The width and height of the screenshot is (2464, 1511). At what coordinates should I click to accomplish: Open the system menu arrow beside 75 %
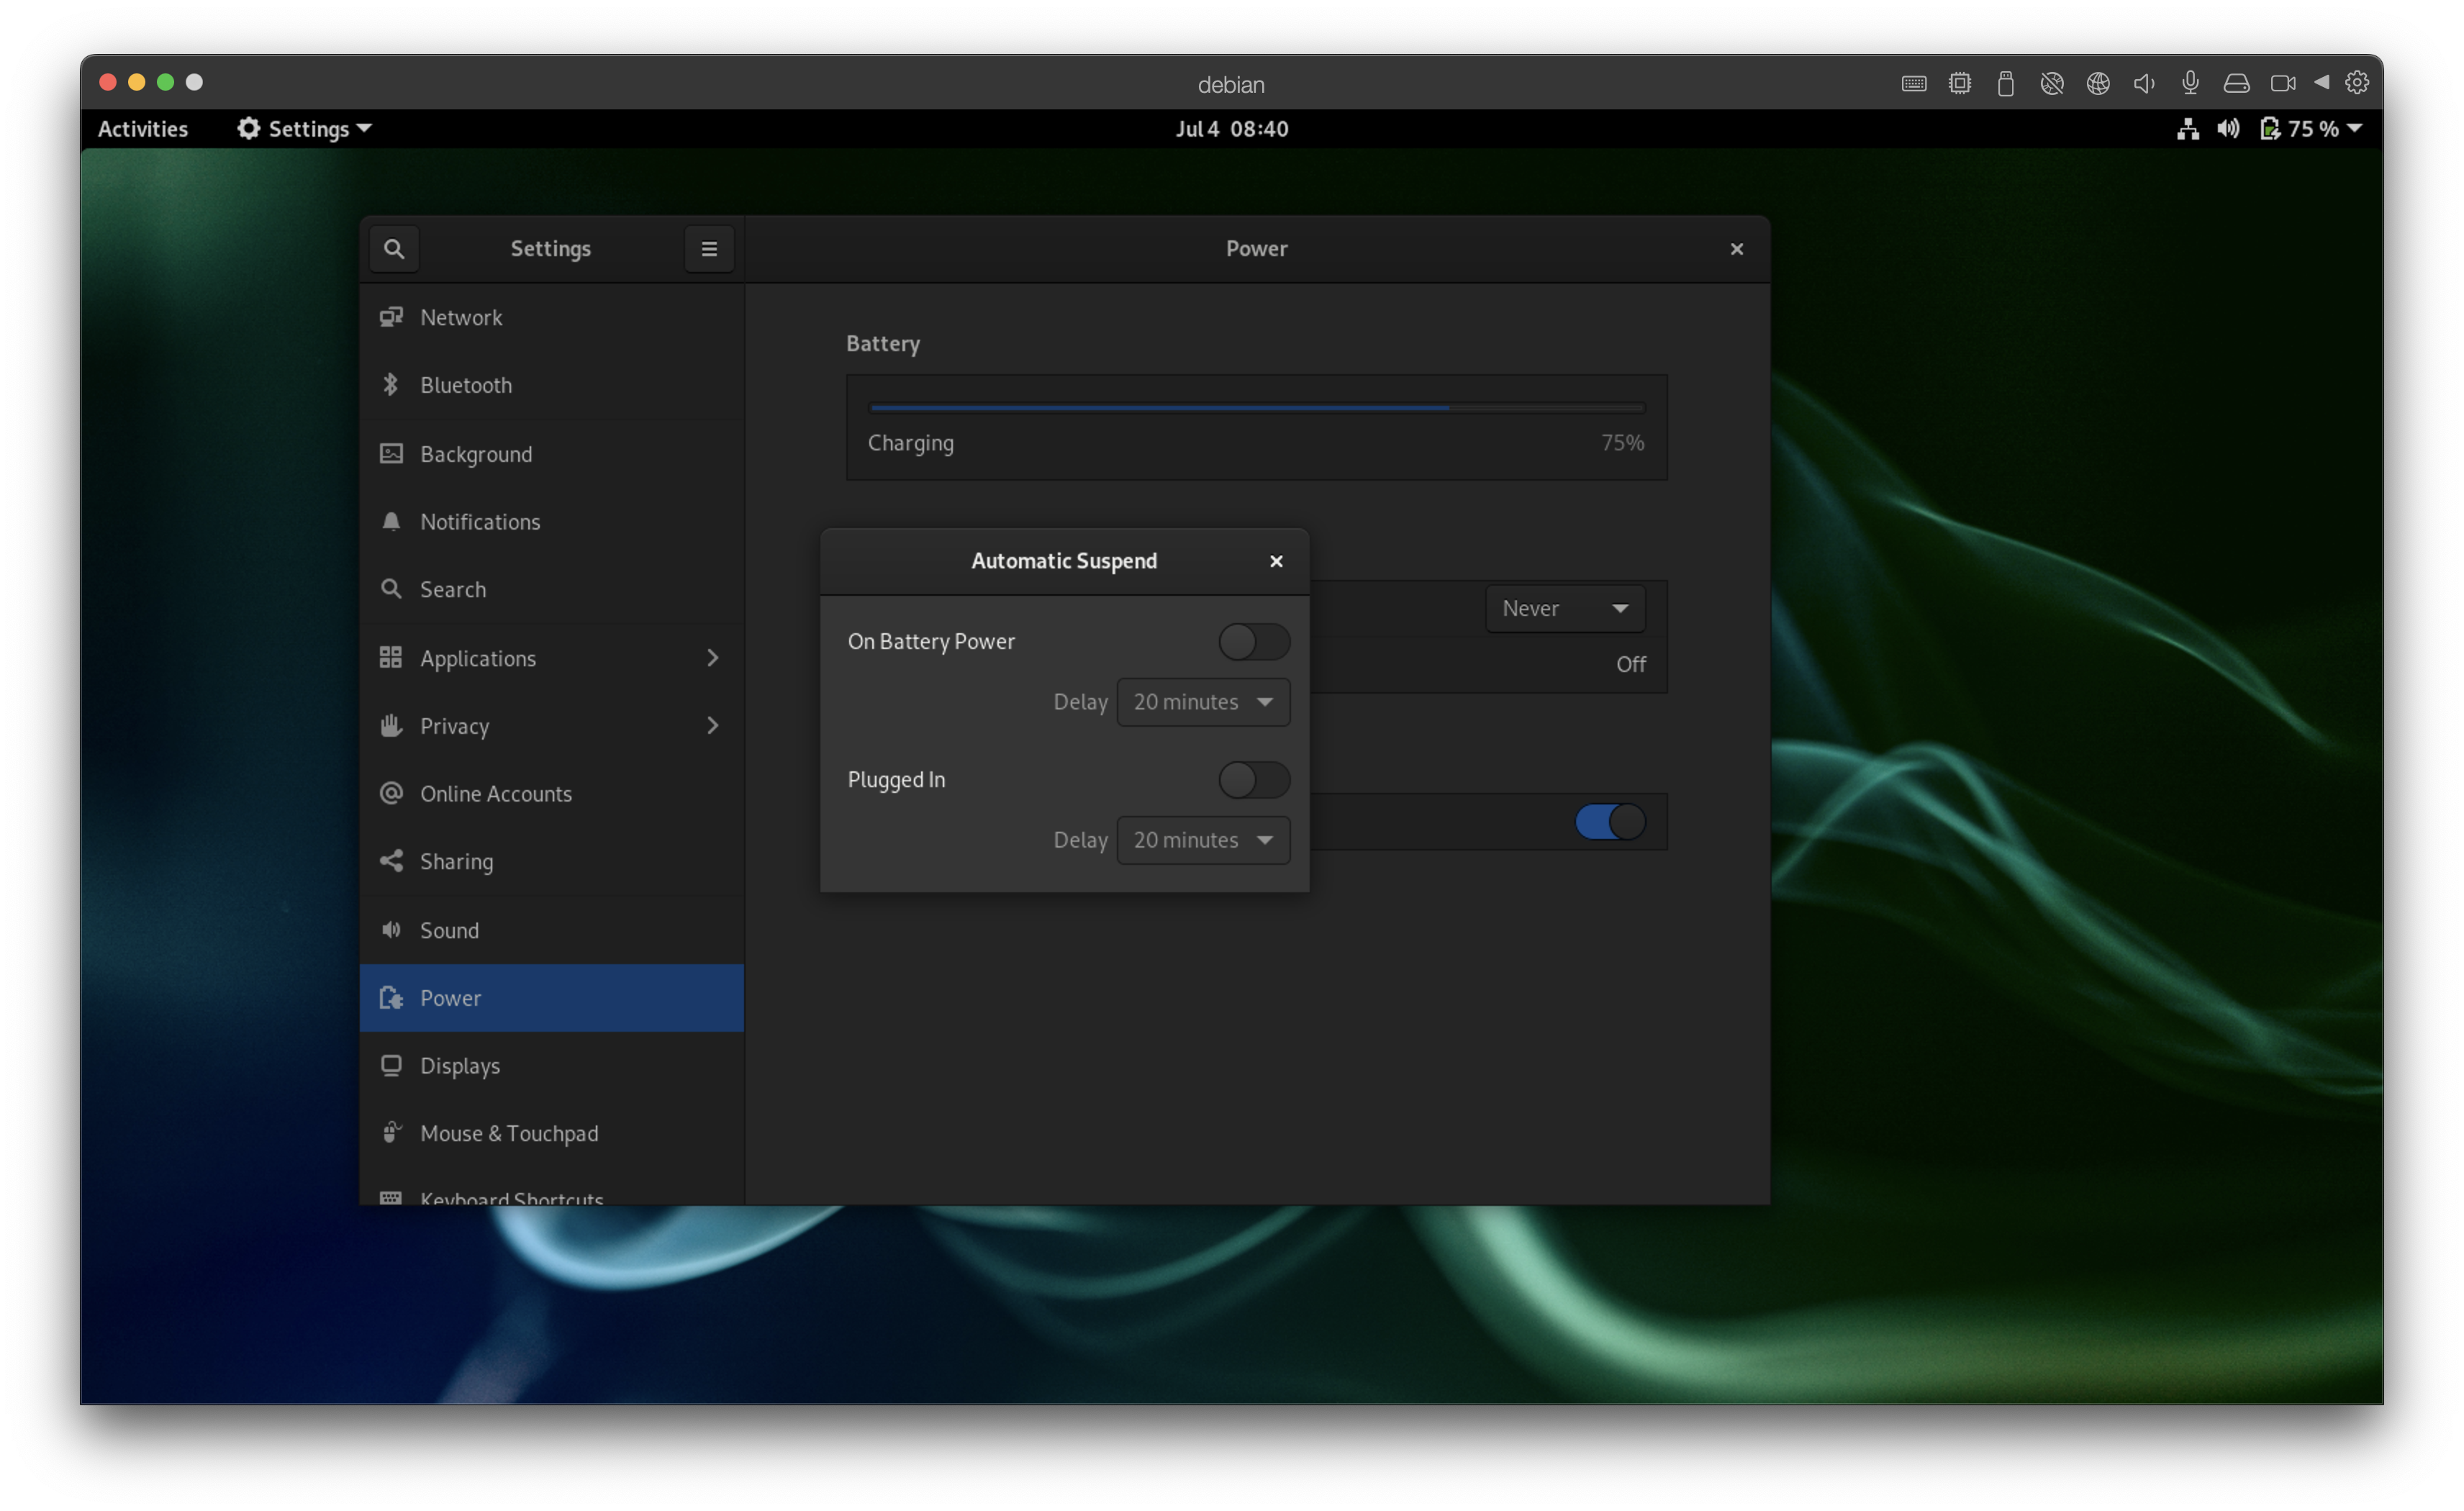point(2355,129)
